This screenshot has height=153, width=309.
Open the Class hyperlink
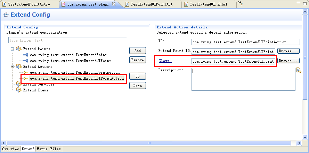click(x=165, y=61)
